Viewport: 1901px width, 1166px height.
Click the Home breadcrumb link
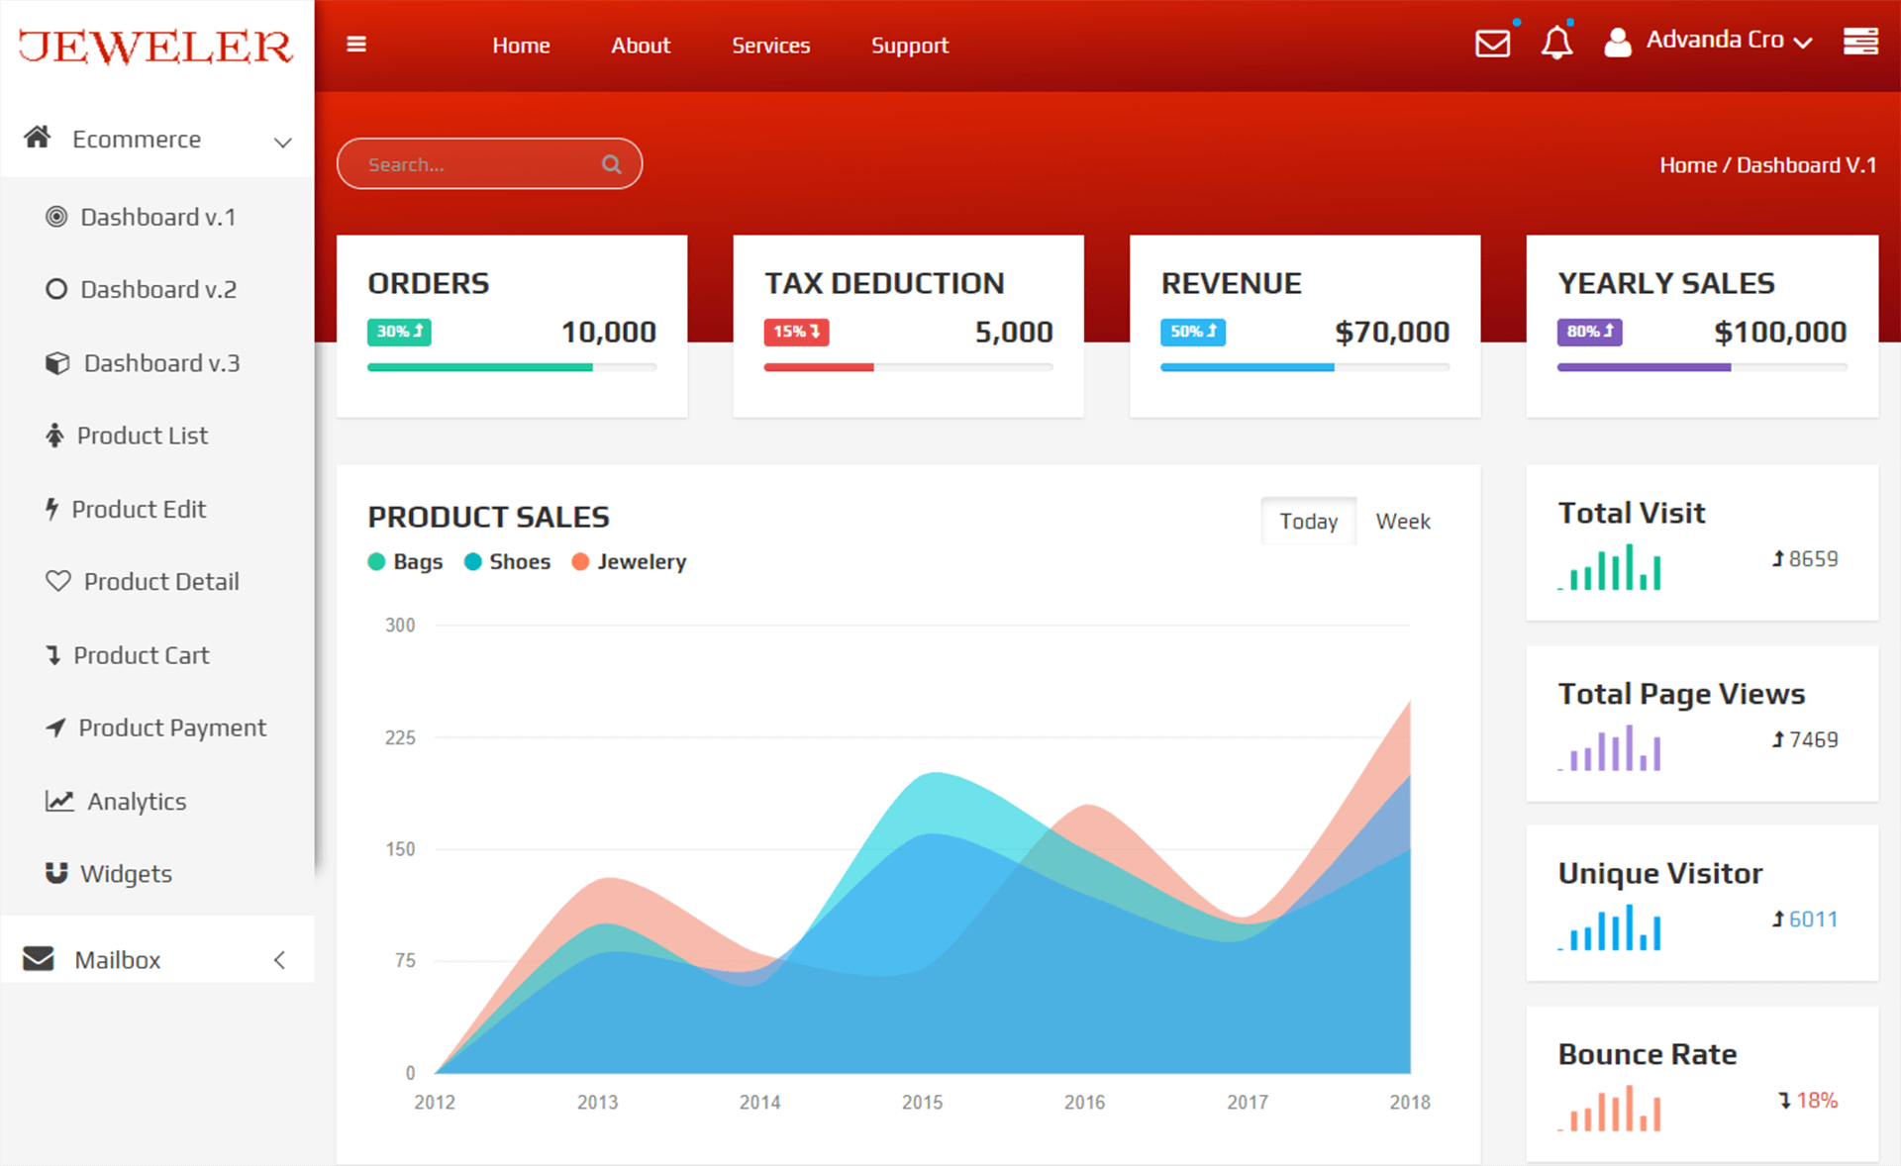[x=1687, y=164]
